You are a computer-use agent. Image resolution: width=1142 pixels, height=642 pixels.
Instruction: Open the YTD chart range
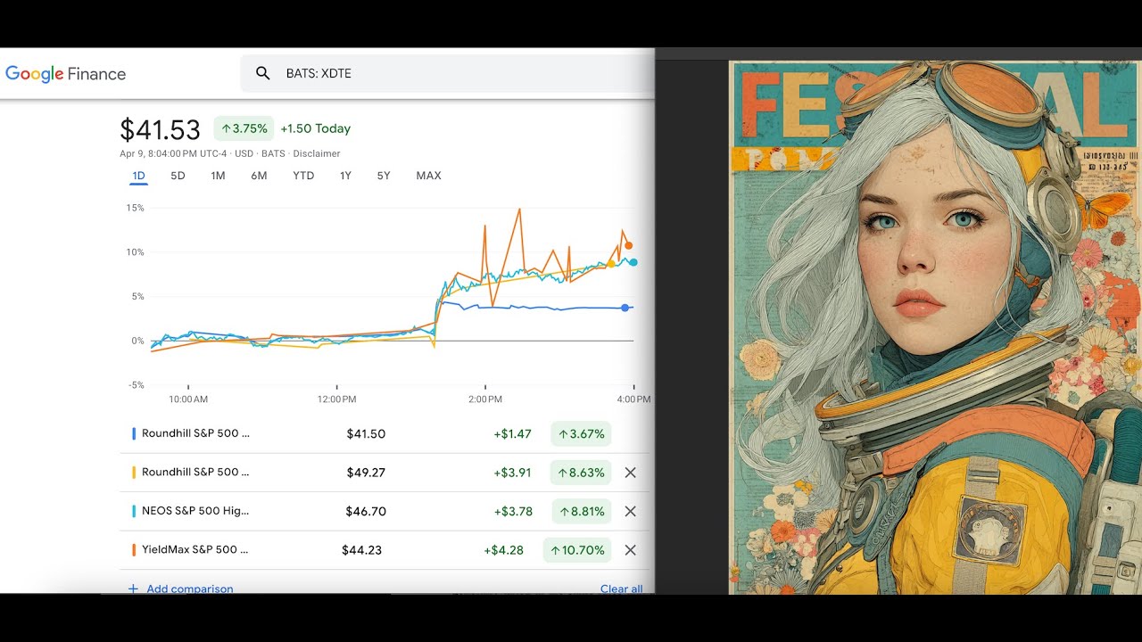pos(303,176)
